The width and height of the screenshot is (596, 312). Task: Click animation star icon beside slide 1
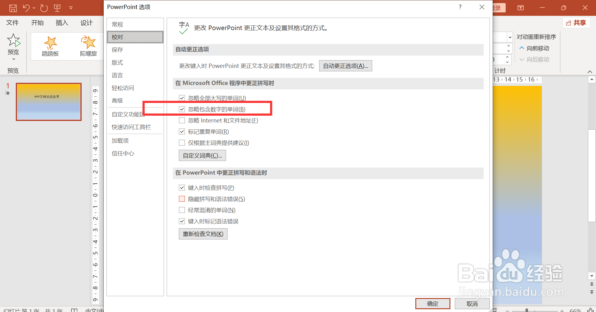click(8, 93)
